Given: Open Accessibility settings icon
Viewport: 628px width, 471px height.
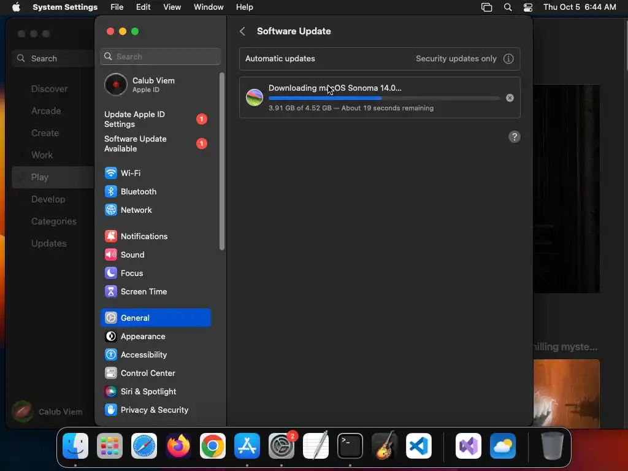Looking at the screenshot, I should (x=110, y=355).
